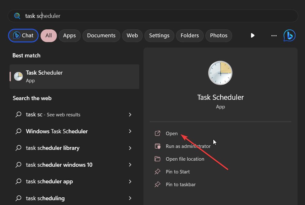Click the Open file location folder icon
305x205 pixels.
(157, 159)
